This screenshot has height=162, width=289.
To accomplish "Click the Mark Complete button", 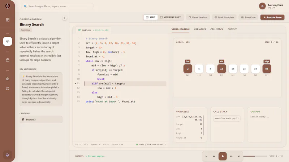I will coord(224,17).
